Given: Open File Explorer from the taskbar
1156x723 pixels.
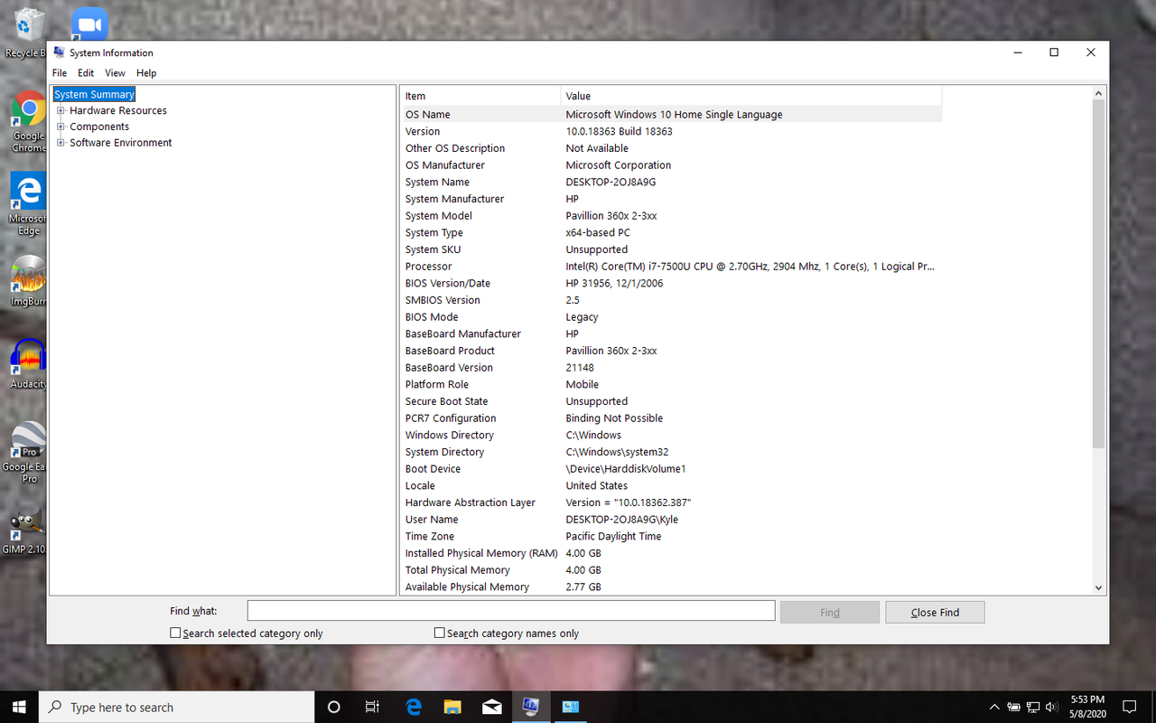Looking at the screenshot, I should [452, 707].
